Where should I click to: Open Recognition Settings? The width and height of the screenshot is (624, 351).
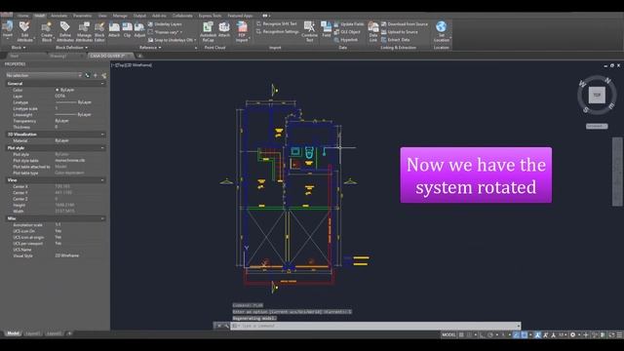click(278, 31)
